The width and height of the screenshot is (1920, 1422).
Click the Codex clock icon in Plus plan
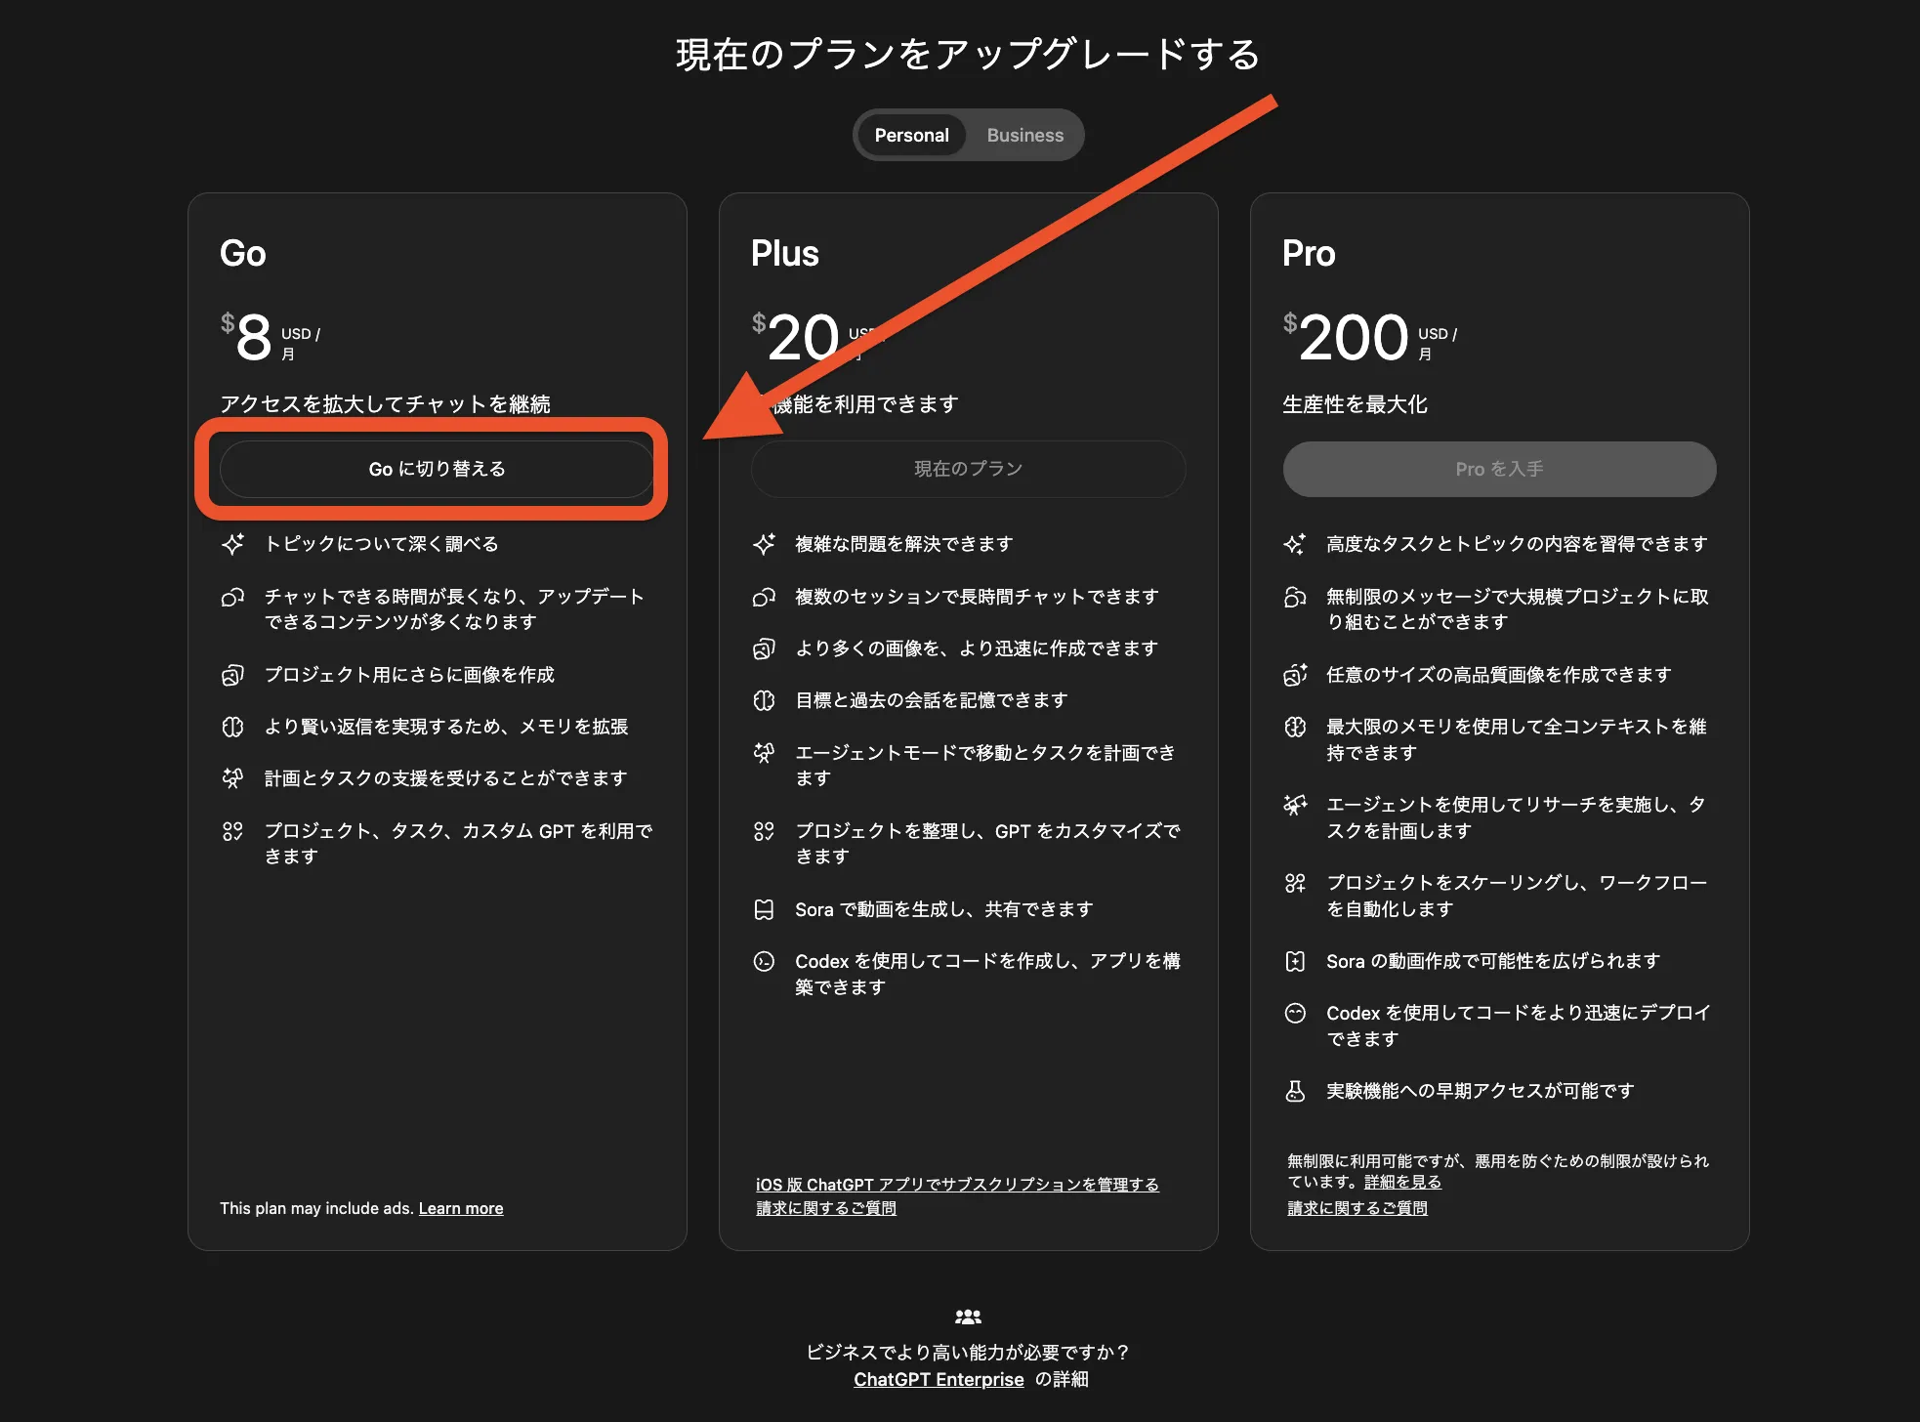pos(765,961)
